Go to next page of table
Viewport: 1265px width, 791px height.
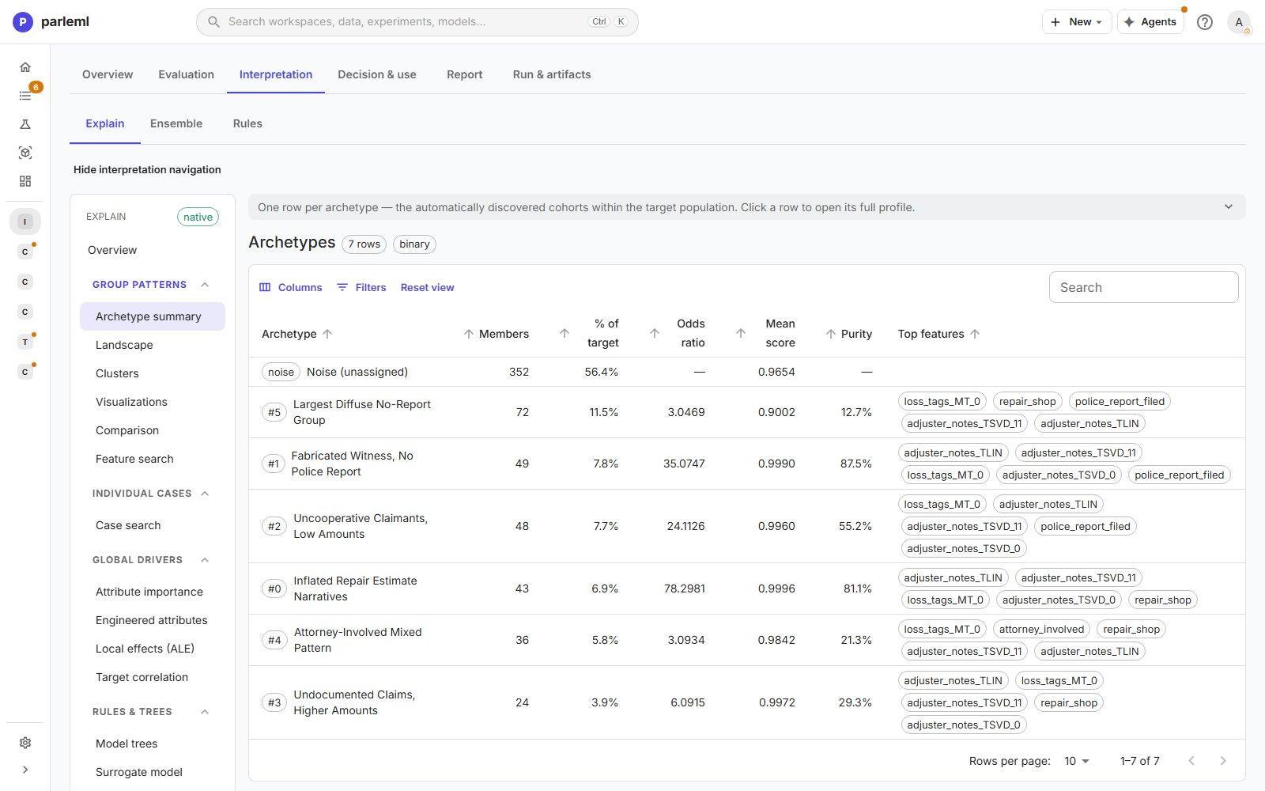[x=1223, y=761]
